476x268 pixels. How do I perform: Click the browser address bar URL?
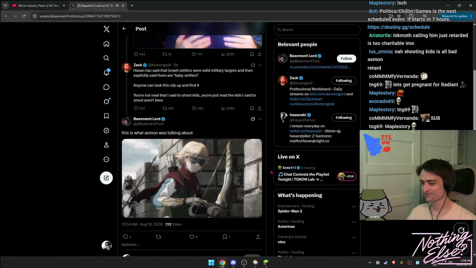(x=80, y=16)
